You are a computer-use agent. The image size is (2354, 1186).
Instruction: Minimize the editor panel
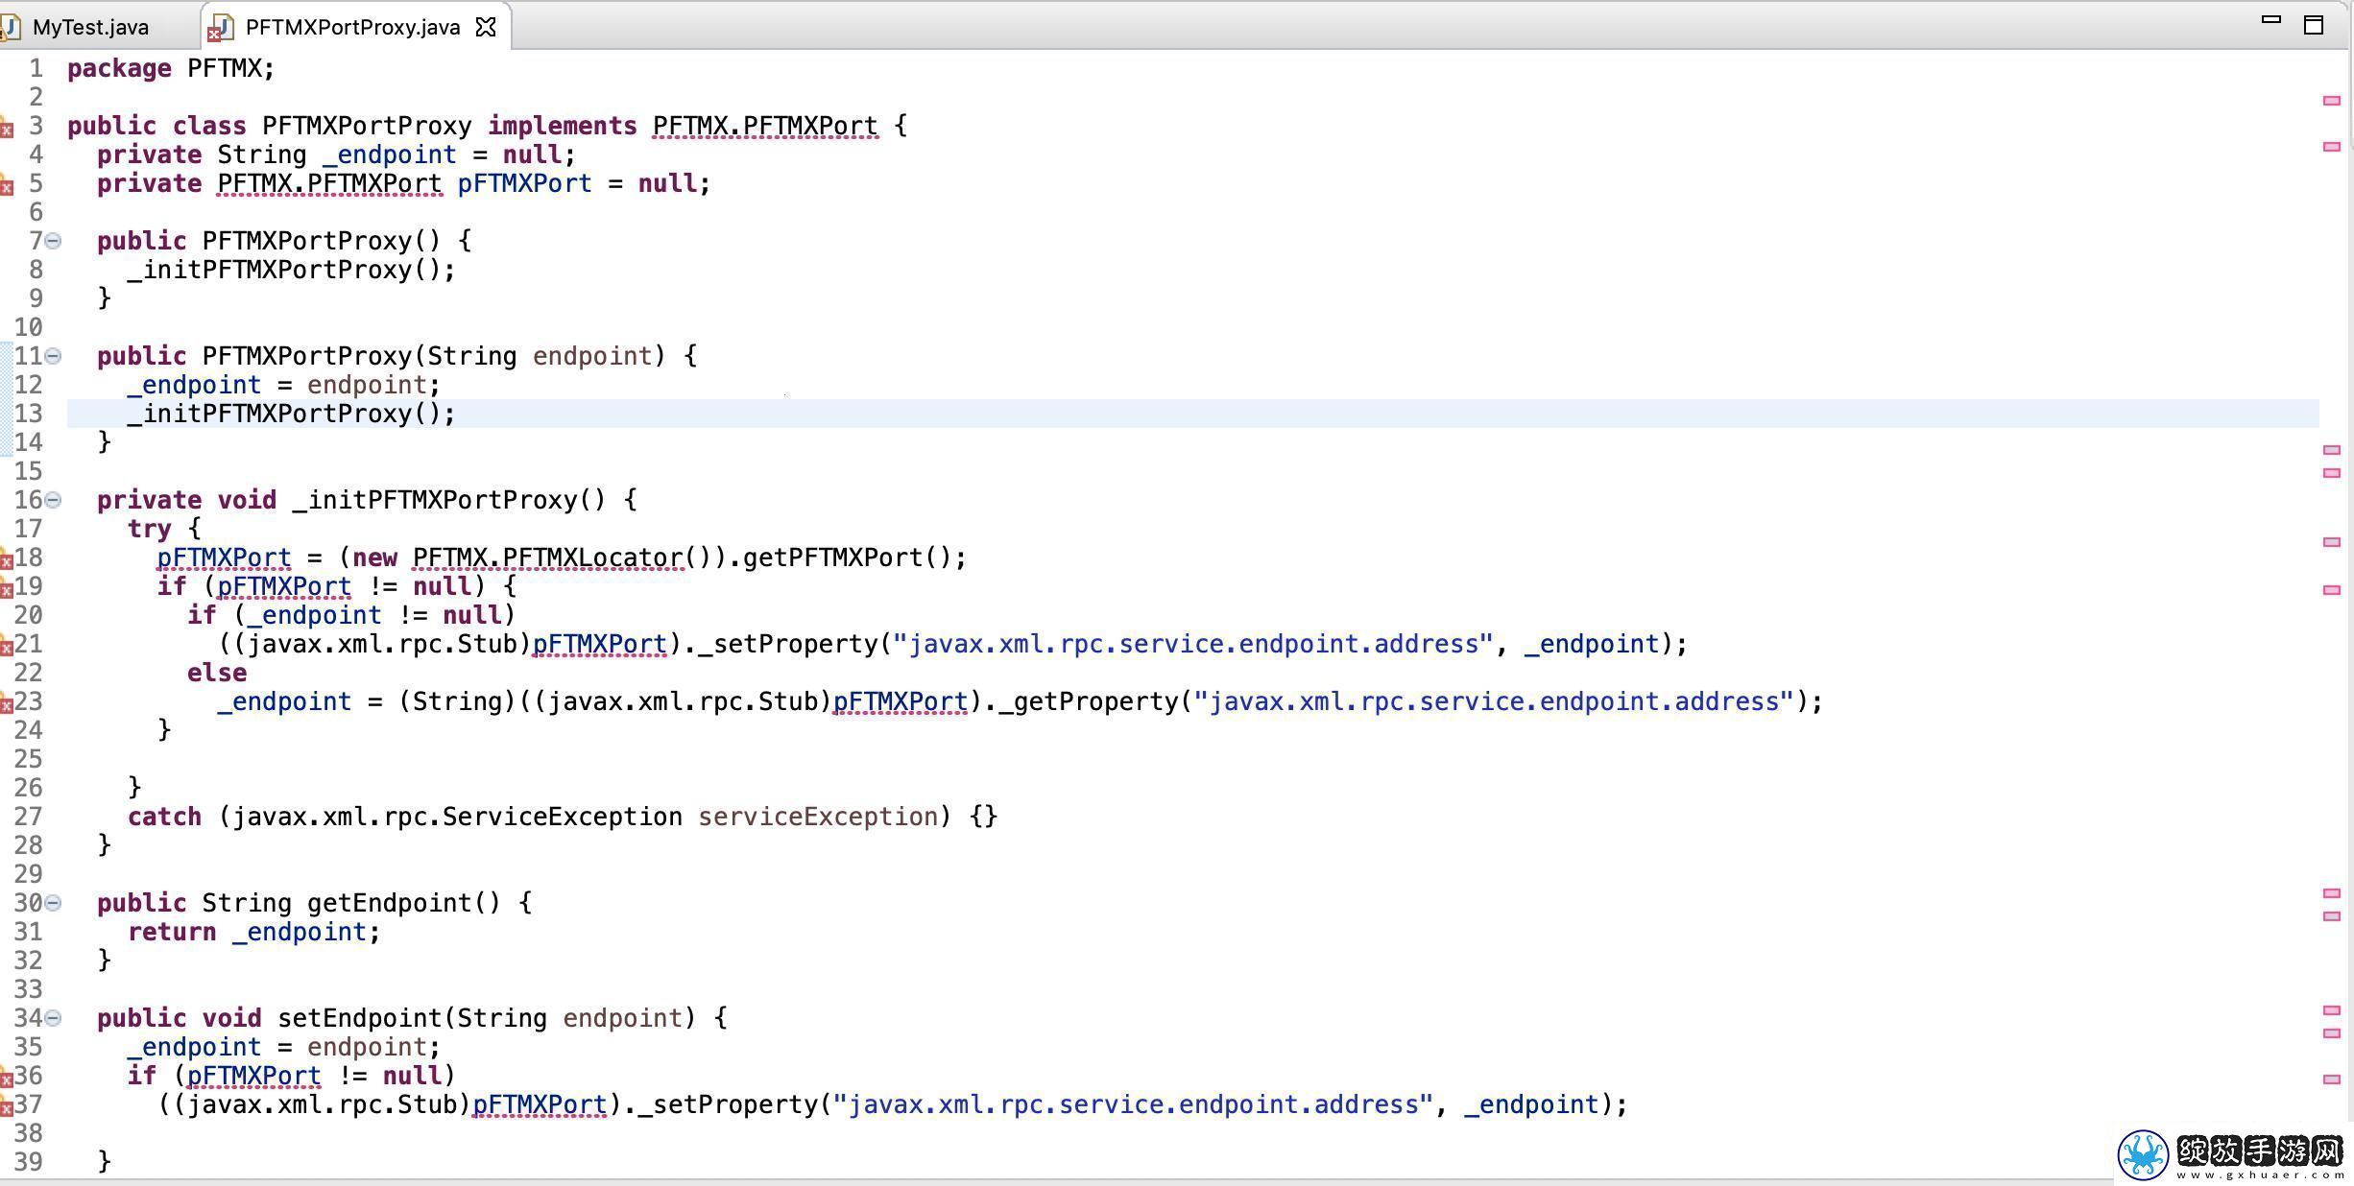[x=2270, y=19]
